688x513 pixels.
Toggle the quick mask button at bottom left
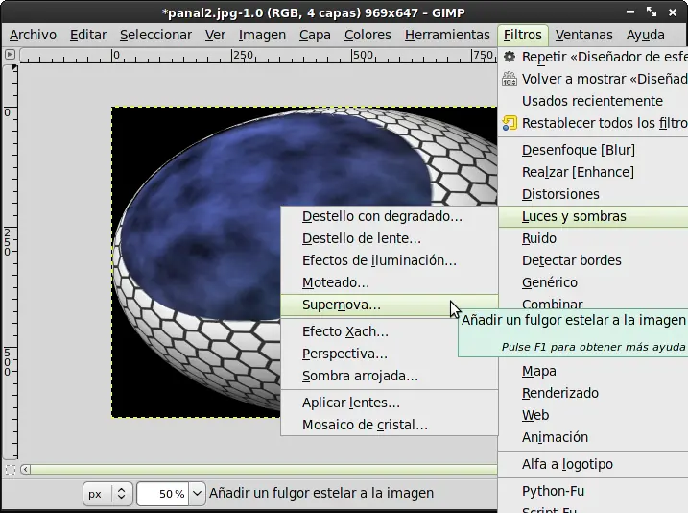[11, 470]
